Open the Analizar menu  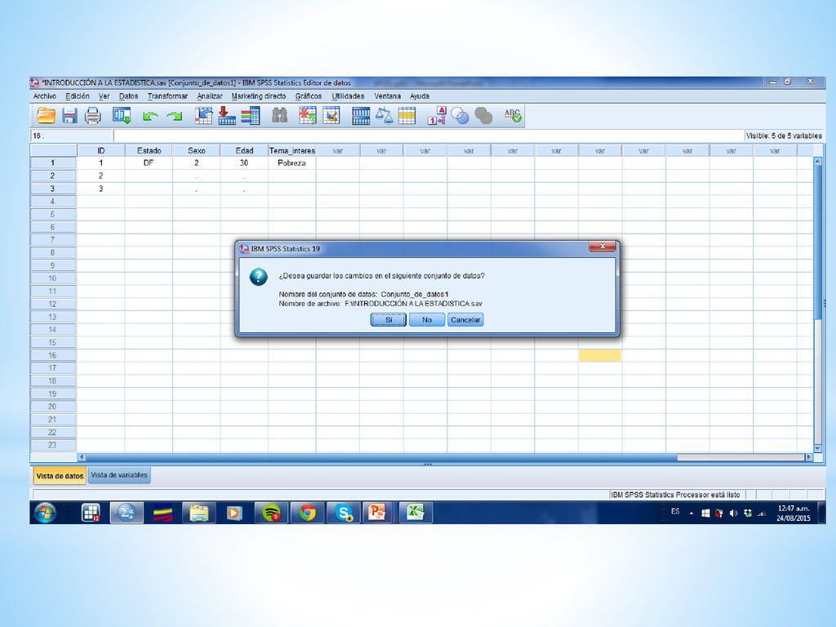(x=210, y=96)
